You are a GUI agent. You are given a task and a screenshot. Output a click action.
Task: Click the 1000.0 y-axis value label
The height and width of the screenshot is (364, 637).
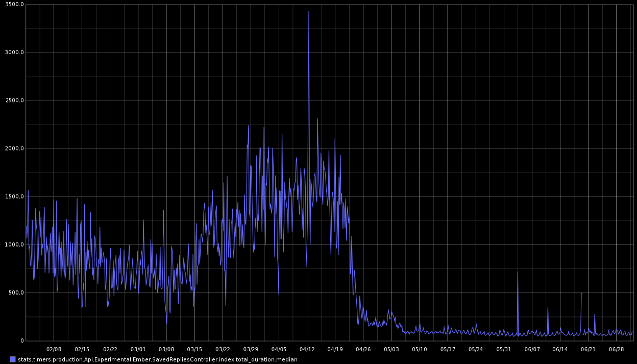[14, 245]
